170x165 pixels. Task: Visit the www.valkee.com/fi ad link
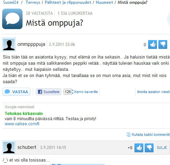(x=22, y=124)
